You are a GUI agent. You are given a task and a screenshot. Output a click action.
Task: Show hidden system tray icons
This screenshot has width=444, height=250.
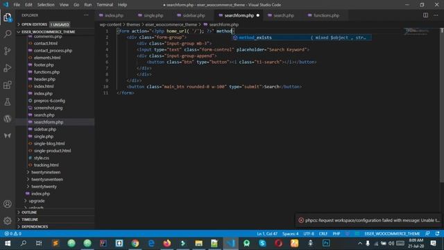coord(359,243)
